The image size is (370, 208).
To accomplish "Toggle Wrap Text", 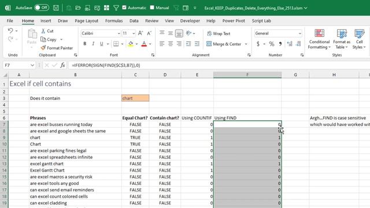I will (219, 34).
